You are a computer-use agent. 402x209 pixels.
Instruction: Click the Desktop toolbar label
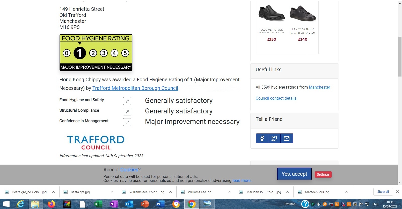pyautogui.click(x=290, y=204)
